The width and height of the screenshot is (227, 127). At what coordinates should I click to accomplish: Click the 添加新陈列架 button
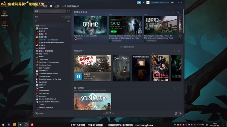(127, 47)
